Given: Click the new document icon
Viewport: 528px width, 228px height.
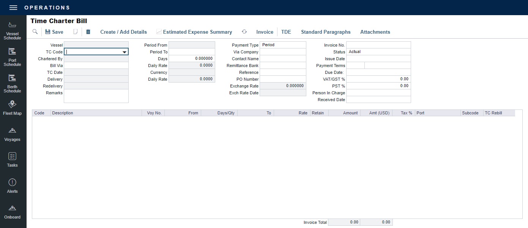Looking at the screenshot, I should (x=76, y=32).
